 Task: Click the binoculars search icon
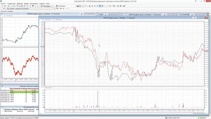pyautogui.click(x=57, y=6)
